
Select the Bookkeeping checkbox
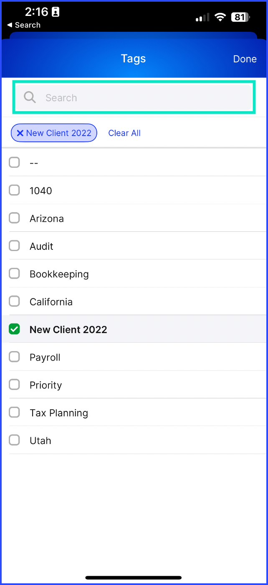pos(14,274)
